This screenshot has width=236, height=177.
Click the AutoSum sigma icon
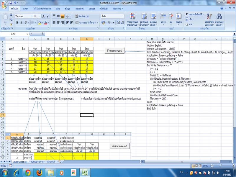click(x=187, y=14)
